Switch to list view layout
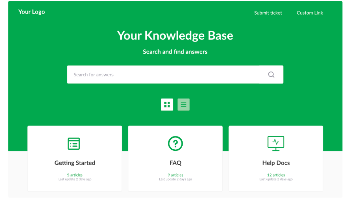347x205 pixels. pos(184,105)
